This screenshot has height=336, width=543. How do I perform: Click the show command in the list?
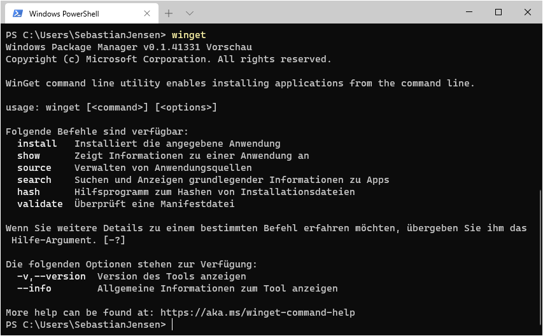(x=29, y=156)
